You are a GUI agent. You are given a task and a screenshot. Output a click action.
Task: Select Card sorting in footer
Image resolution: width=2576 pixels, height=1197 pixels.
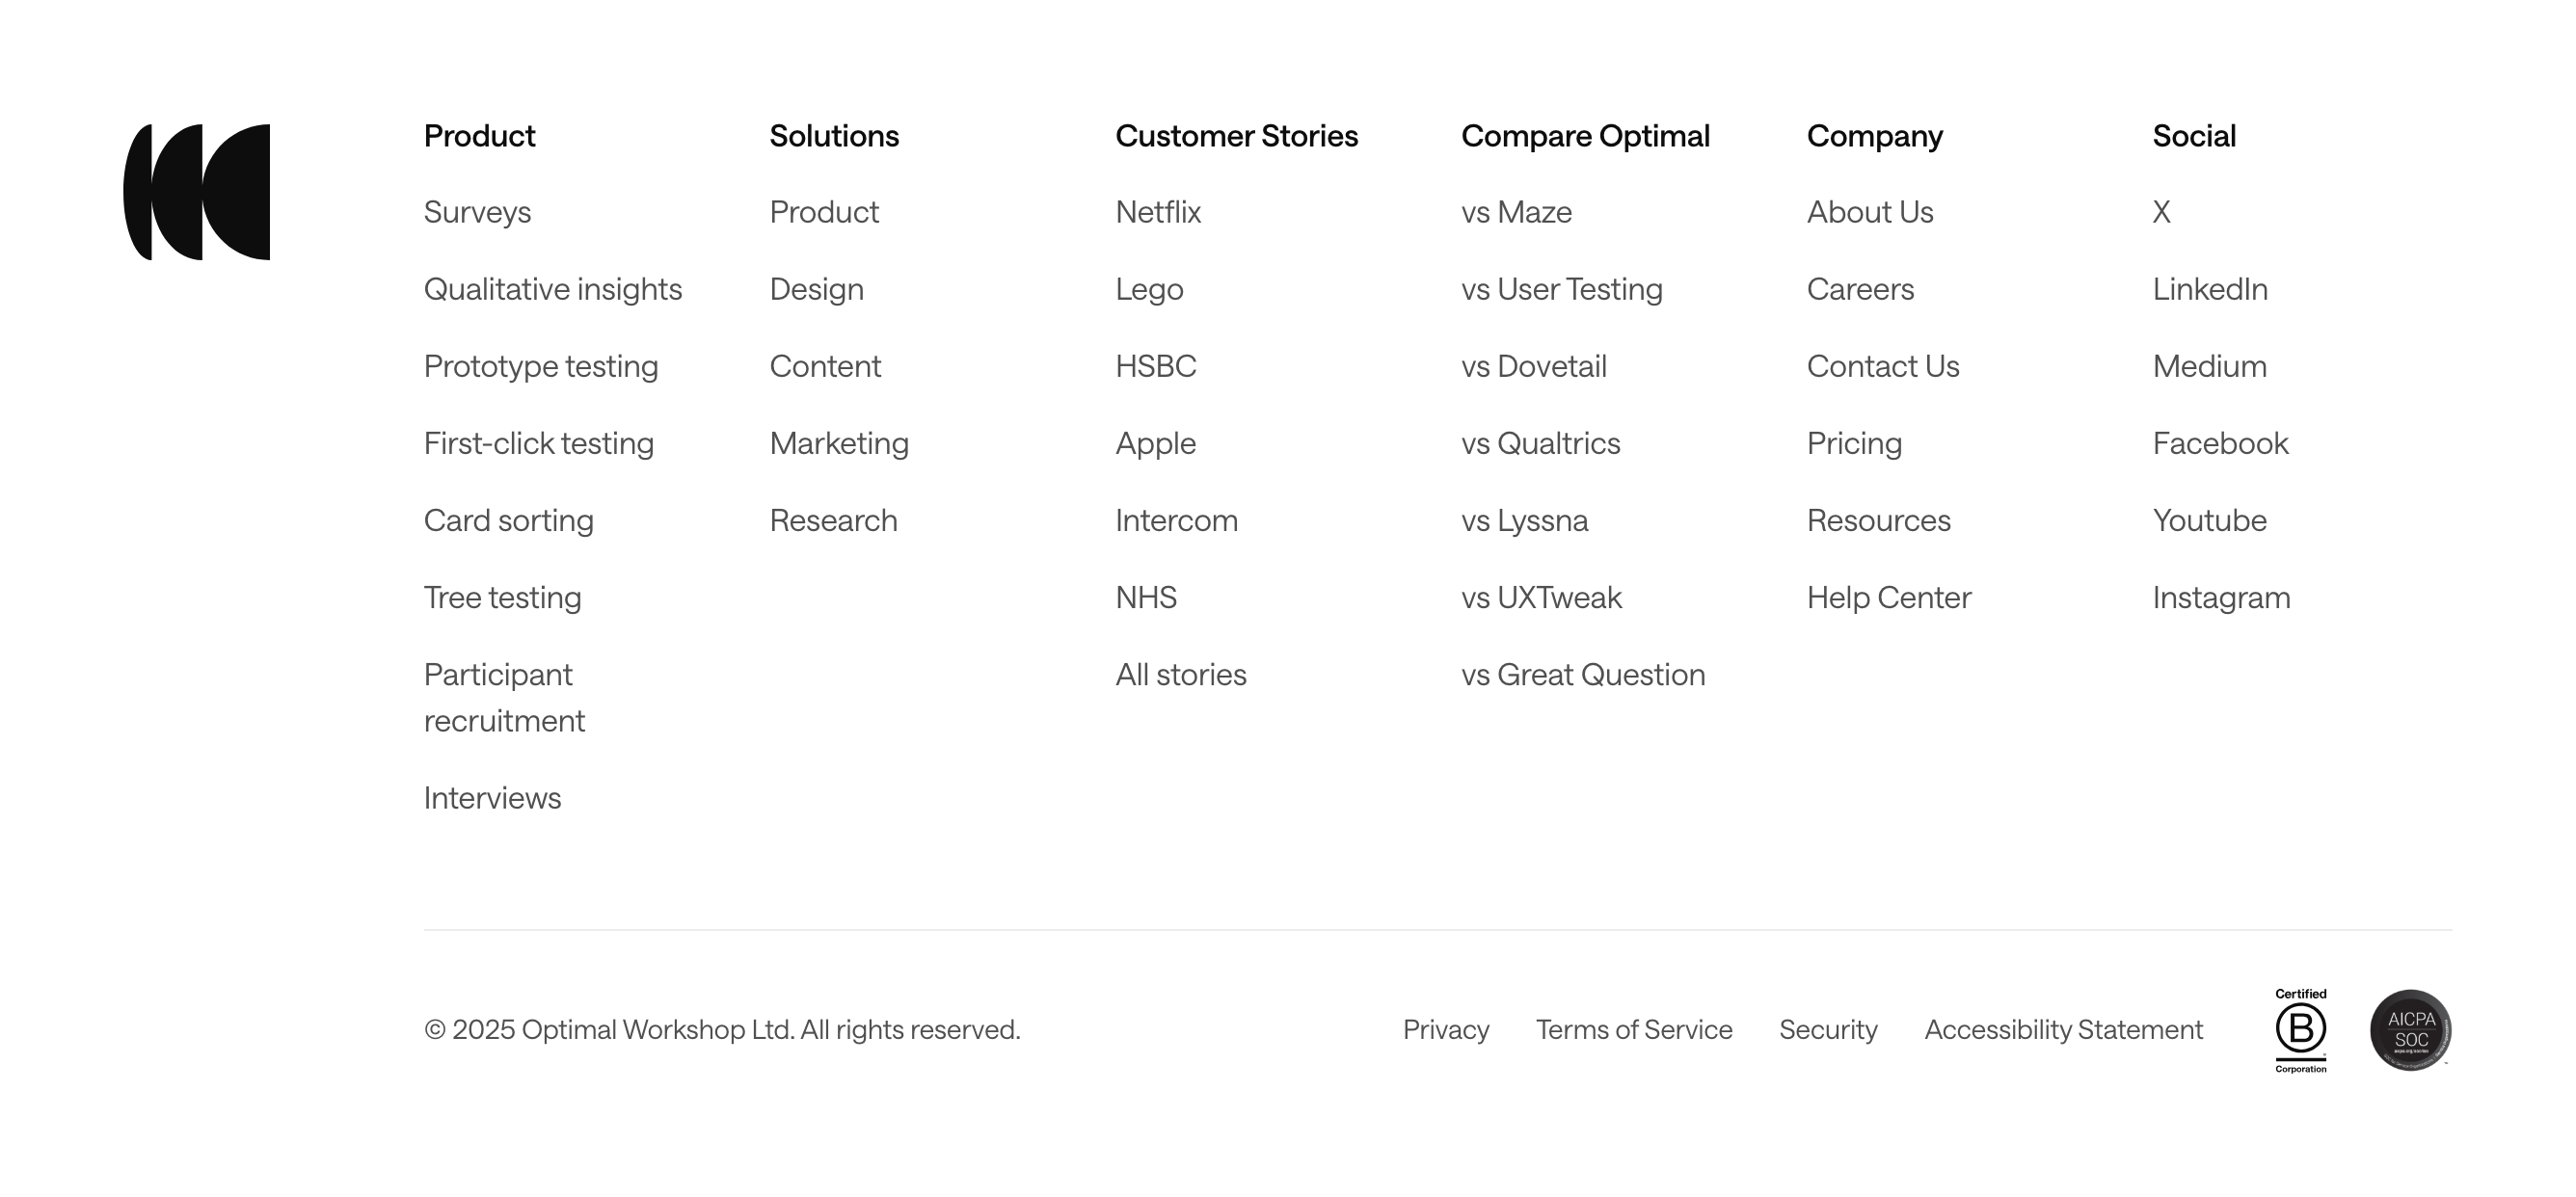coord(508,520)
